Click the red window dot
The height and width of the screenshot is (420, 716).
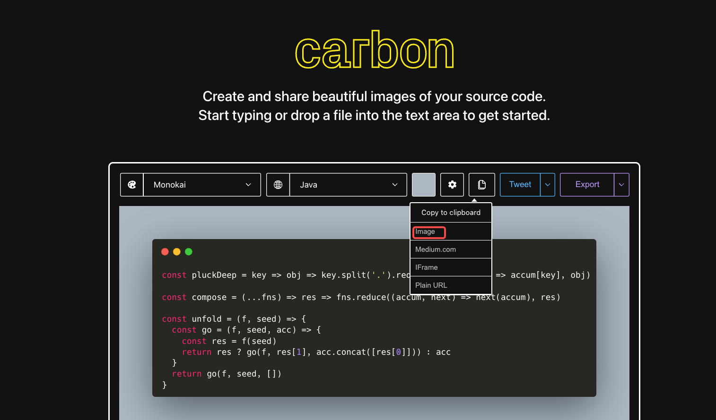165,252
